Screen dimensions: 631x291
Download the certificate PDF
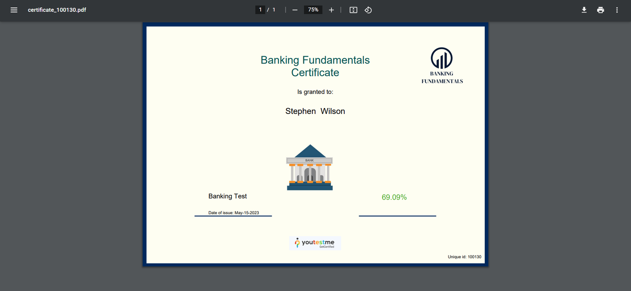coord(584,10)
